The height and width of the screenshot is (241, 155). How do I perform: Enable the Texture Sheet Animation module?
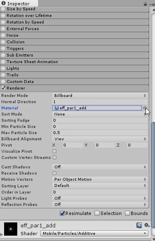click(x=3, y=62)
